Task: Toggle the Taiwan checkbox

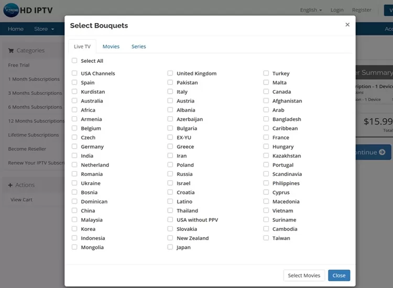Action: tap(266, 238)
